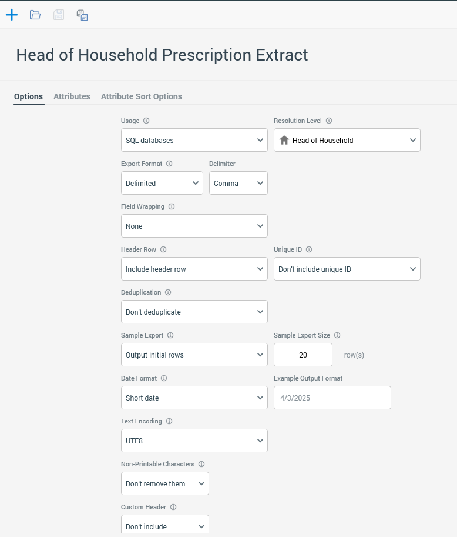The height and width of the screenshot is (537, 457).
Task: Open the Short date format dropdown
Action: point(194,398)
